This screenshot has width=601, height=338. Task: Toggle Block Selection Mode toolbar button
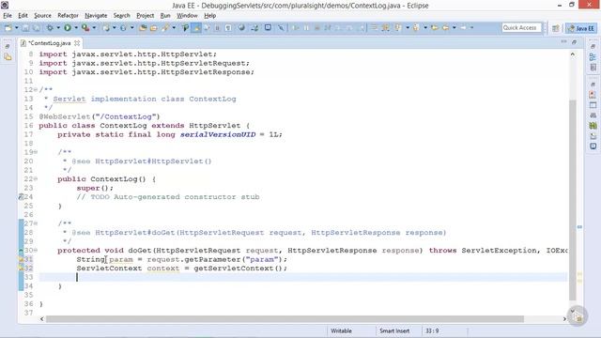(x=217, y=28)
